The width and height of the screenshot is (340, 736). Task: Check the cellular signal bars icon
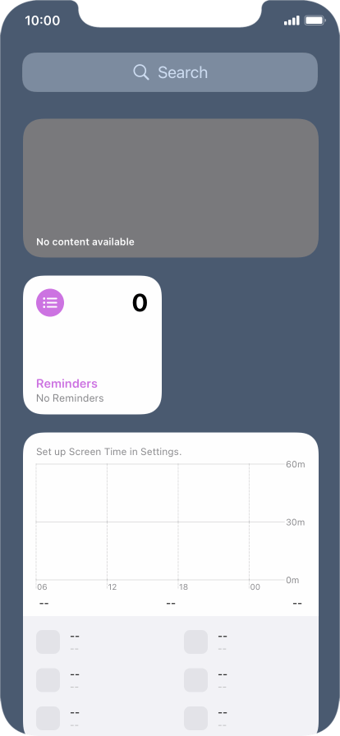[292, 21]
